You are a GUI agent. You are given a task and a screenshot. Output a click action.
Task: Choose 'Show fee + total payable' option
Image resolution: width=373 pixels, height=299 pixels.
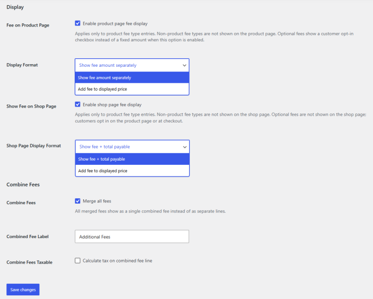(x=132, y=159)
